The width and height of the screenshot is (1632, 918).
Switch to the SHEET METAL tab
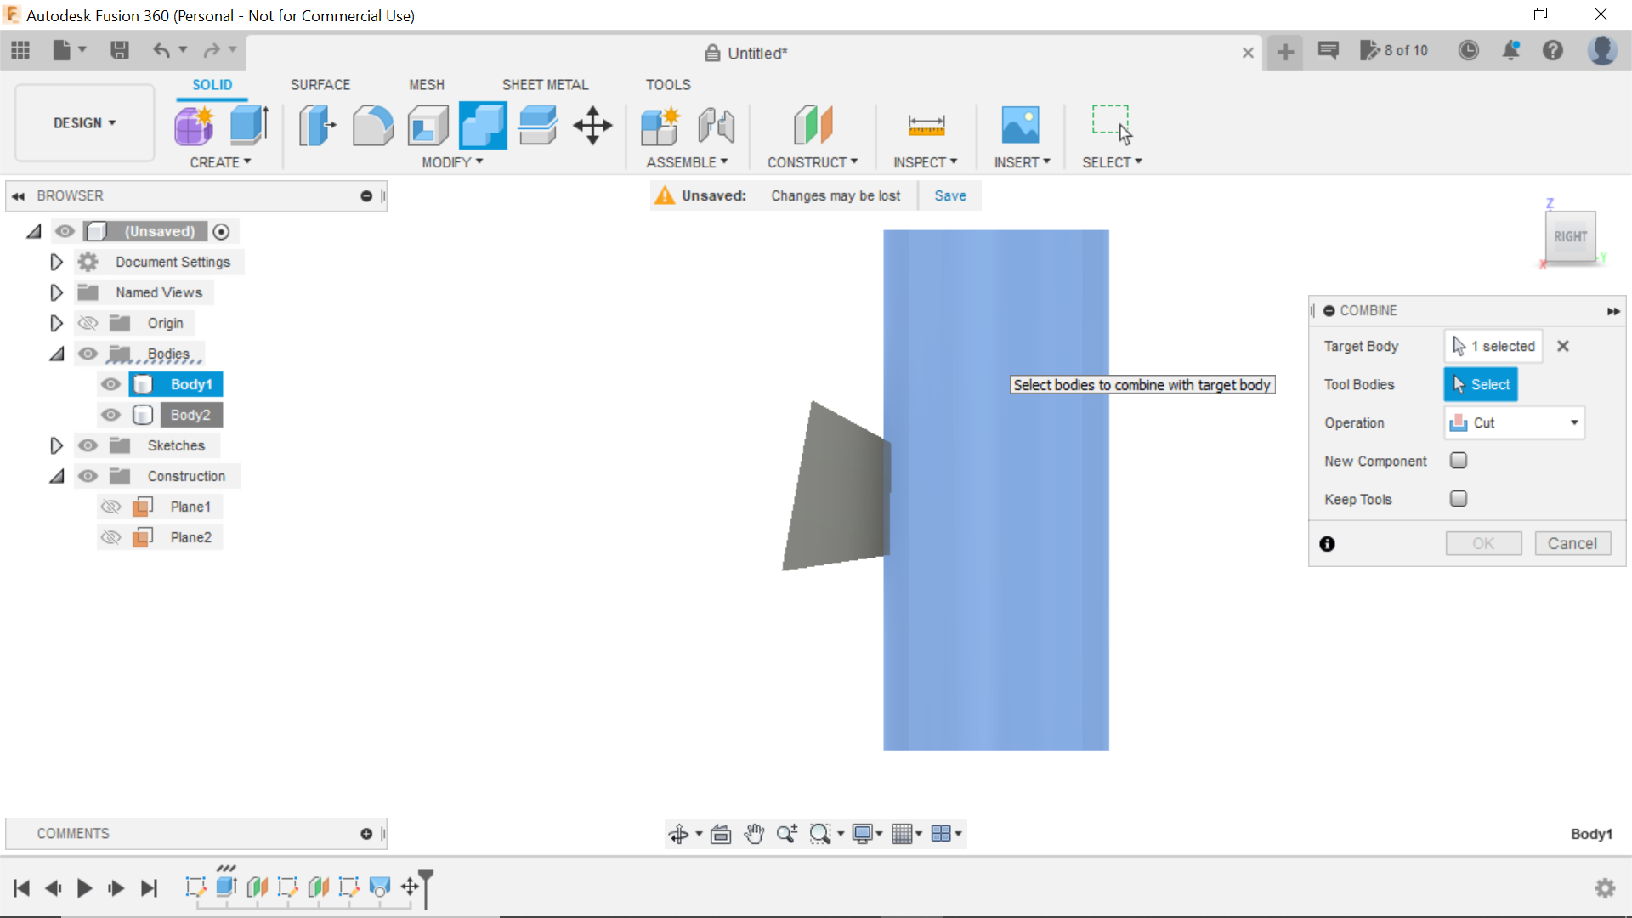click(x=545, y=84)
